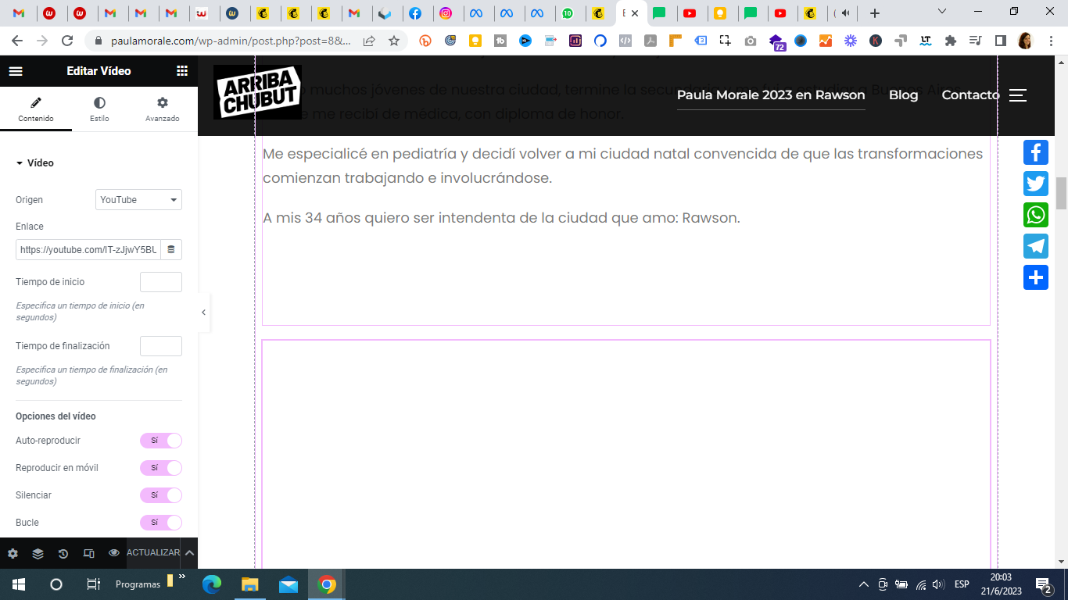
Task: Switch to the Facebook tab
Action: [415, 13]
